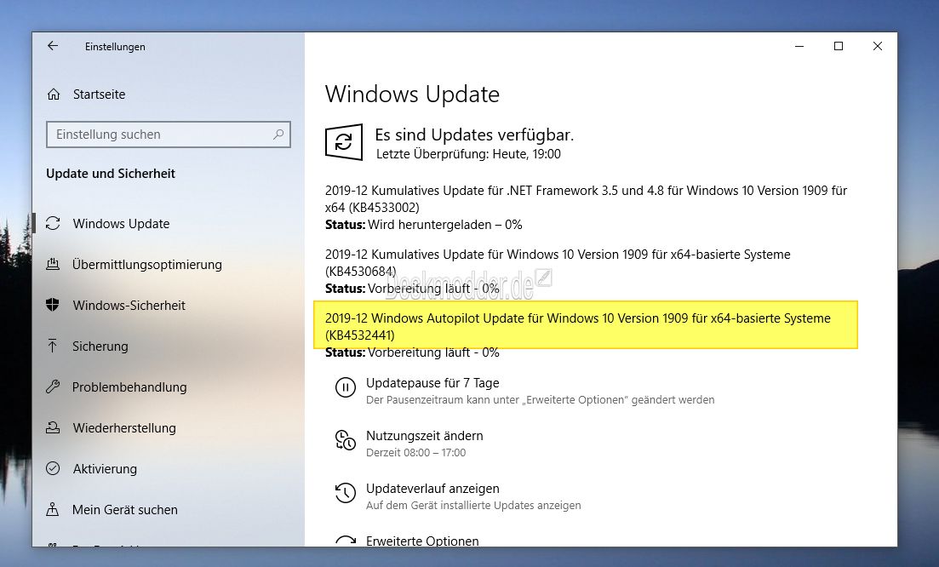
Task: Click the Aktivierung checkmark icon
Action: [x=53, y=468]
